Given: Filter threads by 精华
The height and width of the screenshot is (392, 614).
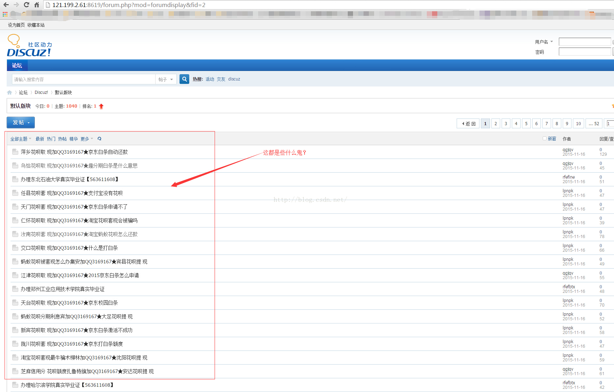Looking at the screenshot, I should coord(74,139).
